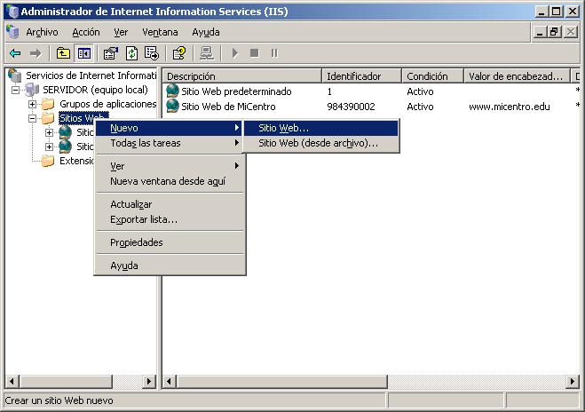
Task: Select Grupos de aplicaciones tree item
Action: tap(108, 104)
